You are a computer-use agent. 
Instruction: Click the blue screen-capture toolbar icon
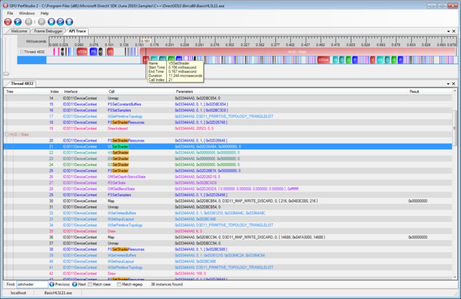point(51,21)
